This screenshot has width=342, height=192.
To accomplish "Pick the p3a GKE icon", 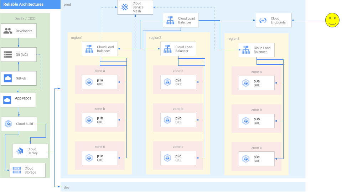I will (246, 83).
